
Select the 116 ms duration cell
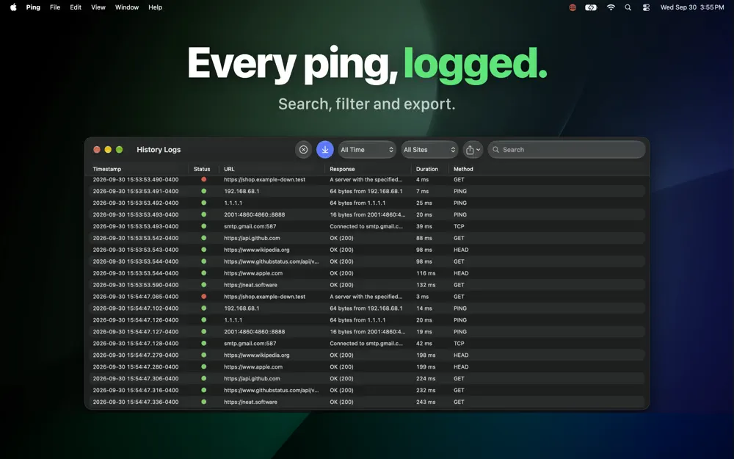[426, 273]
